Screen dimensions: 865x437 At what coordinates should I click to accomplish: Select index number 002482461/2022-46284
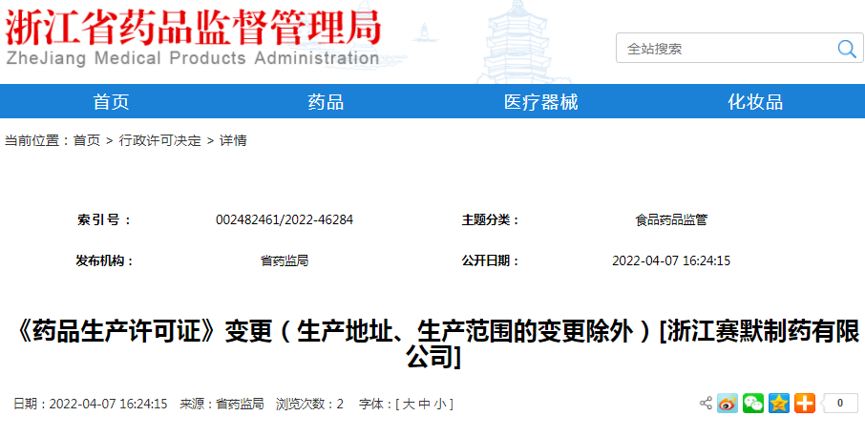click(285, 219)
